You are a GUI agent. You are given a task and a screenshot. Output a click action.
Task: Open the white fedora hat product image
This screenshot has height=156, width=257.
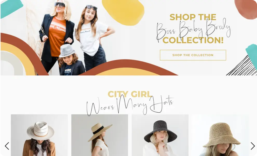click(39, 135)
